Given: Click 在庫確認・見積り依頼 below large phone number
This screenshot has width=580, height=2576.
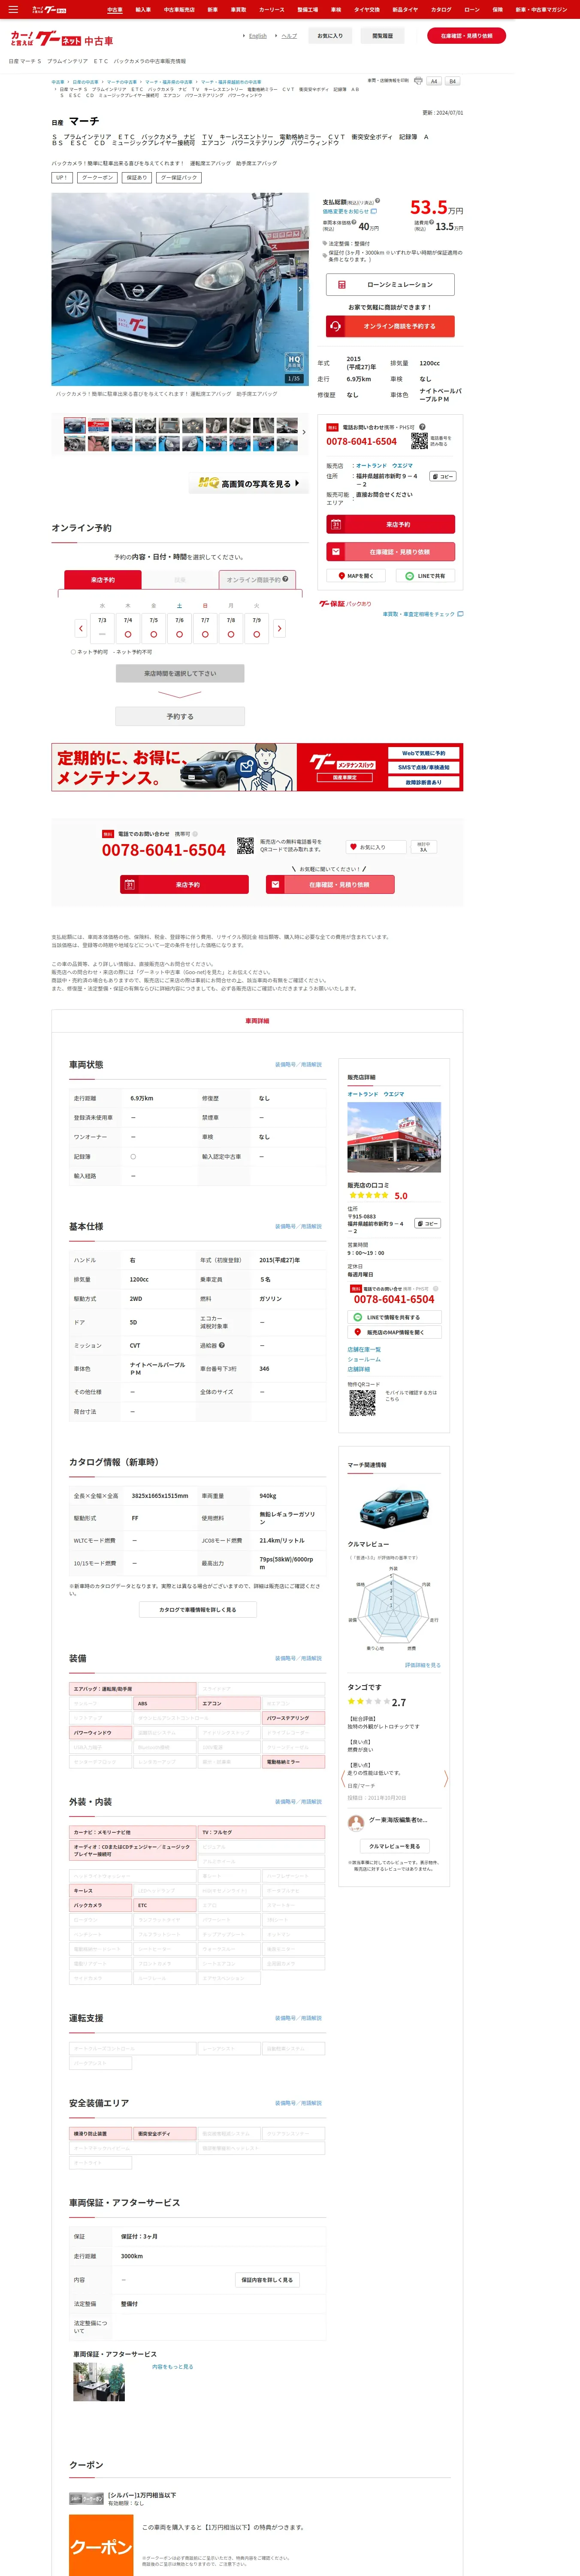Looking at the screenshot, I should (x=330, y=884).
